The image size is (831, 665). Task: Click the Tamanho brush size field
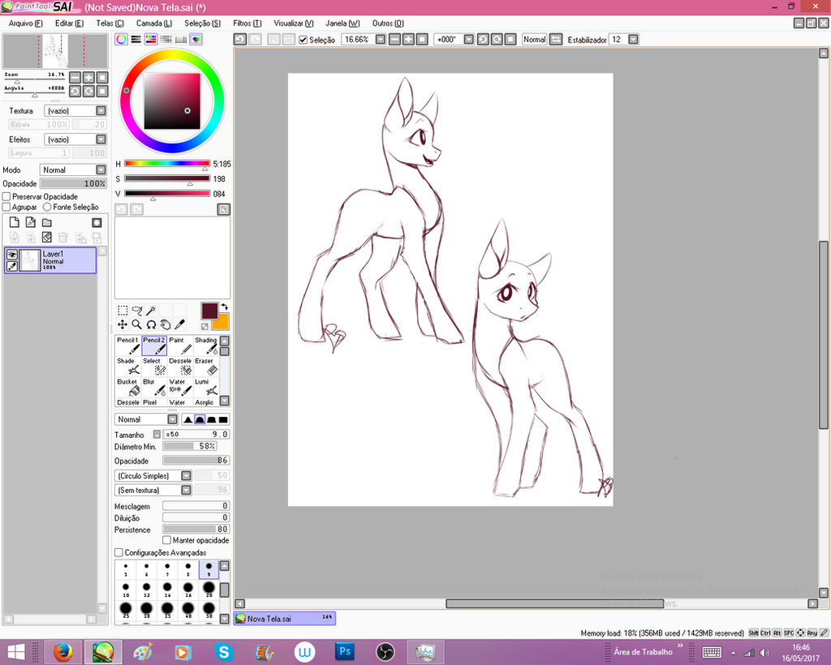click(x=196, y=434)
